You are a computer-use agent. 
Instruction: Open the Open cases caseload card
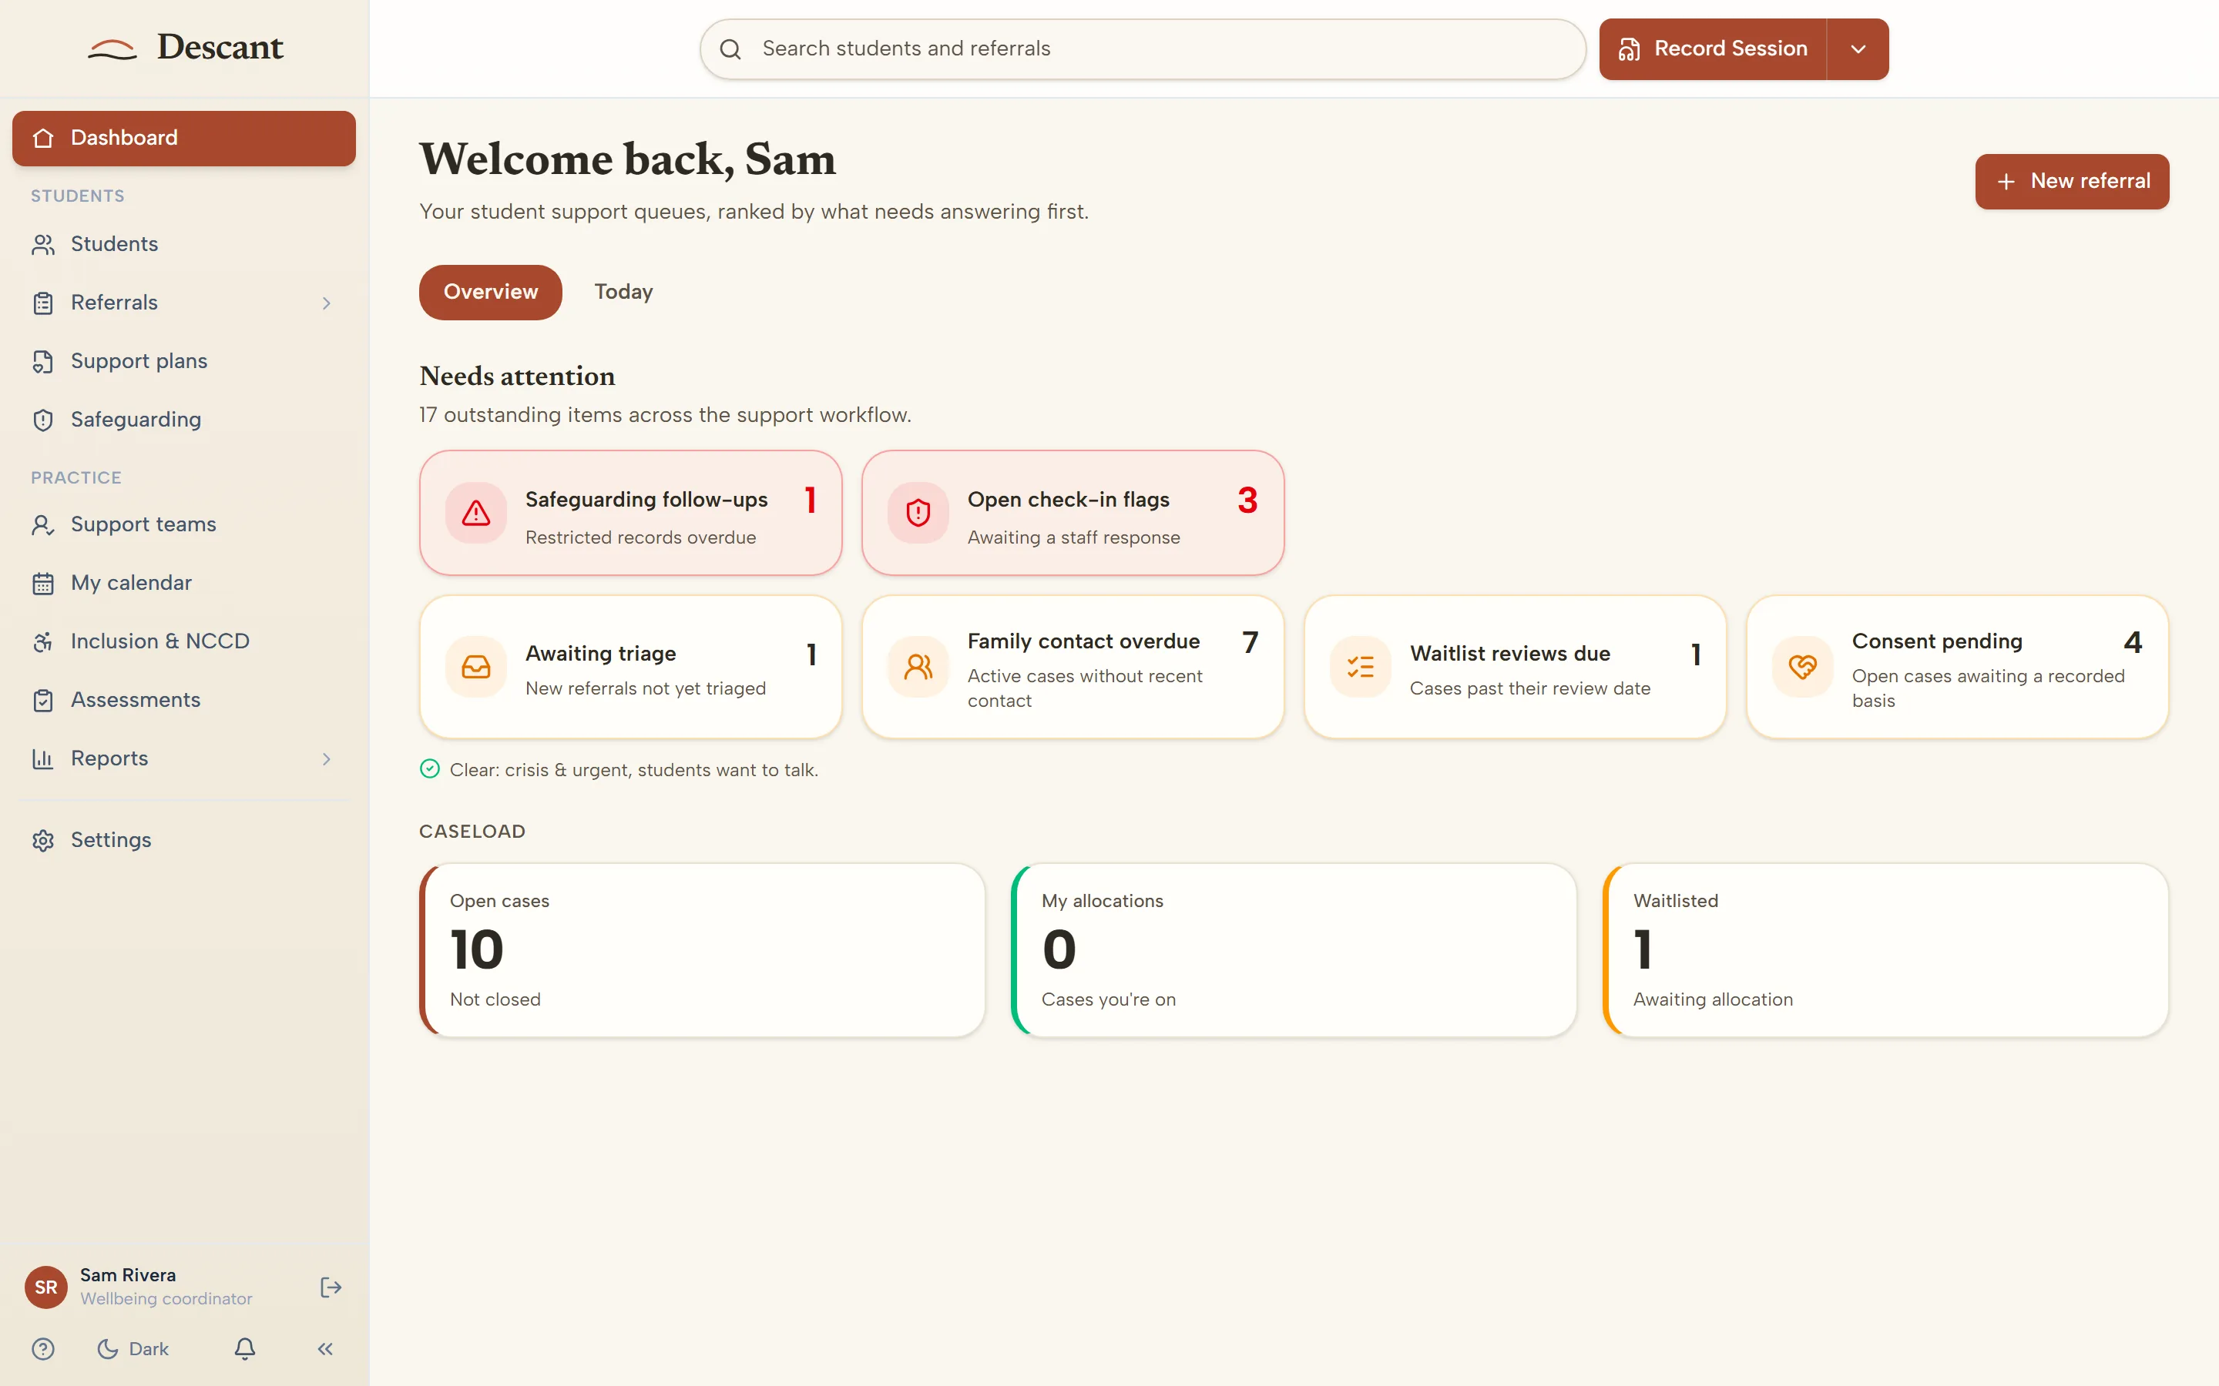pyautogui.click(x=703, y=951)
